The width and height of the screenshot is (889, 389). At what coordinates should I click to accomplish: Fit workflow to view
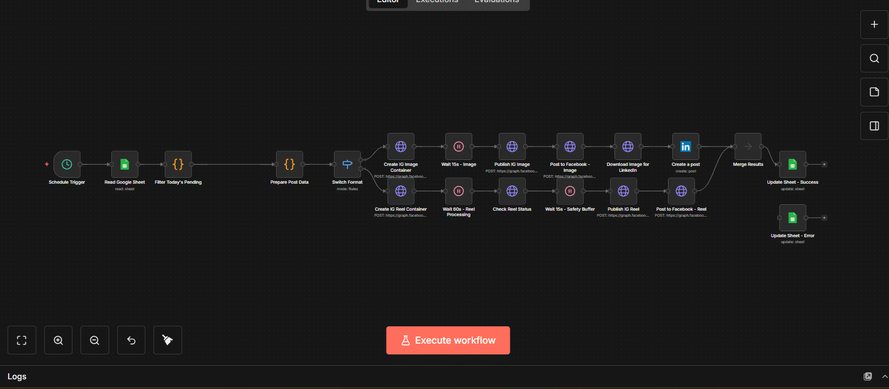22,340
